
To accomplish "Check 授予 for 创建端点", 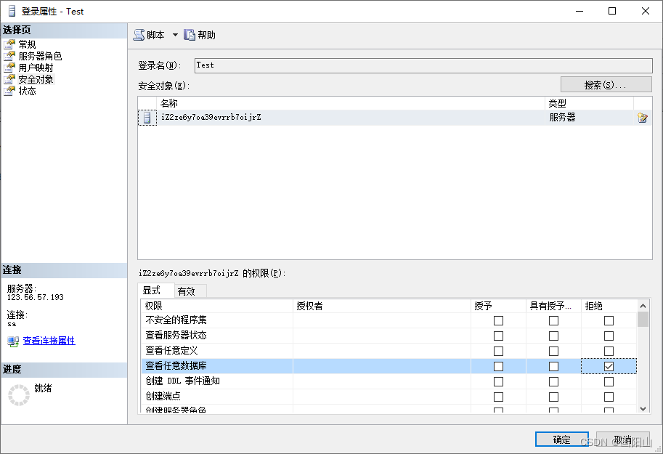I will pos(498,397).
